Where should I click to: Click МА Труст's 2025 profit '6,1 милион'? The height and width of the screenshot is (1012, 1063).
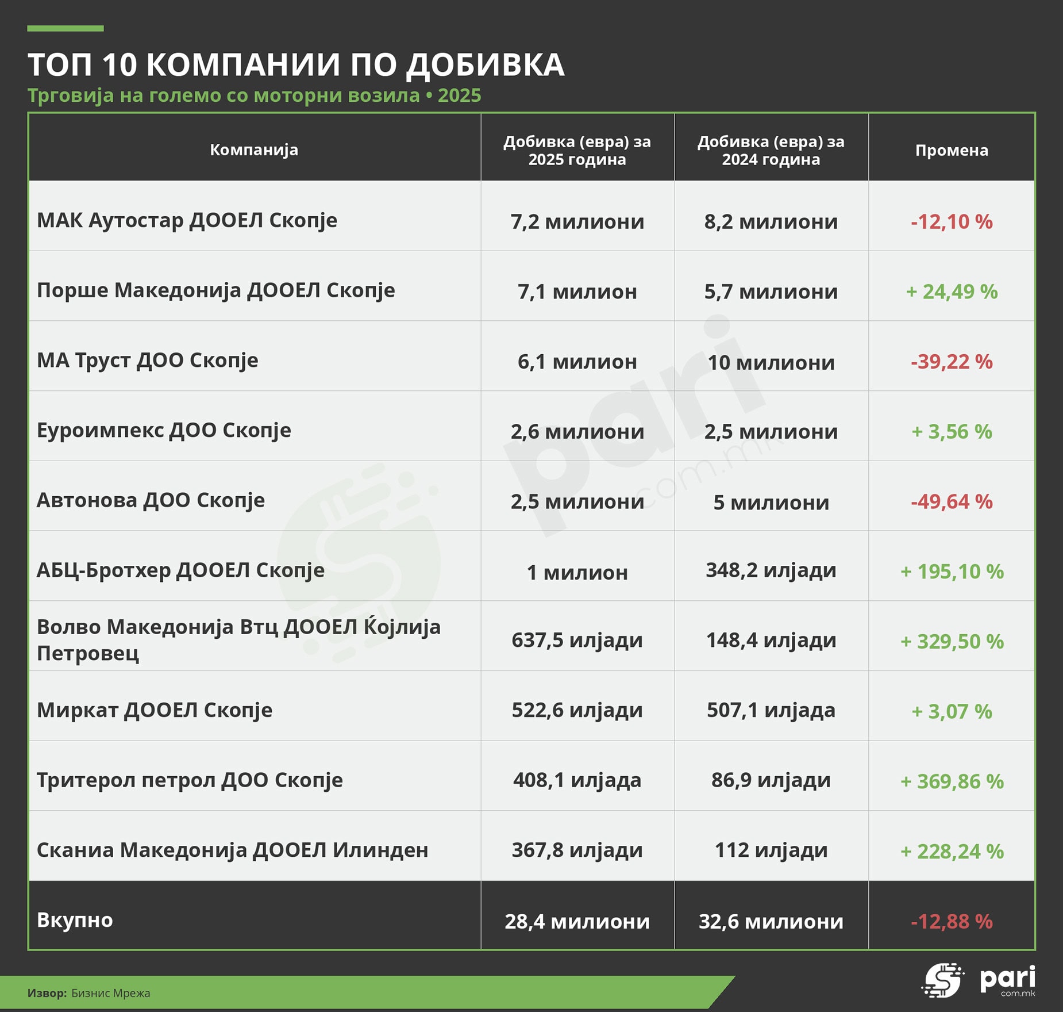(x=577, y=362)
